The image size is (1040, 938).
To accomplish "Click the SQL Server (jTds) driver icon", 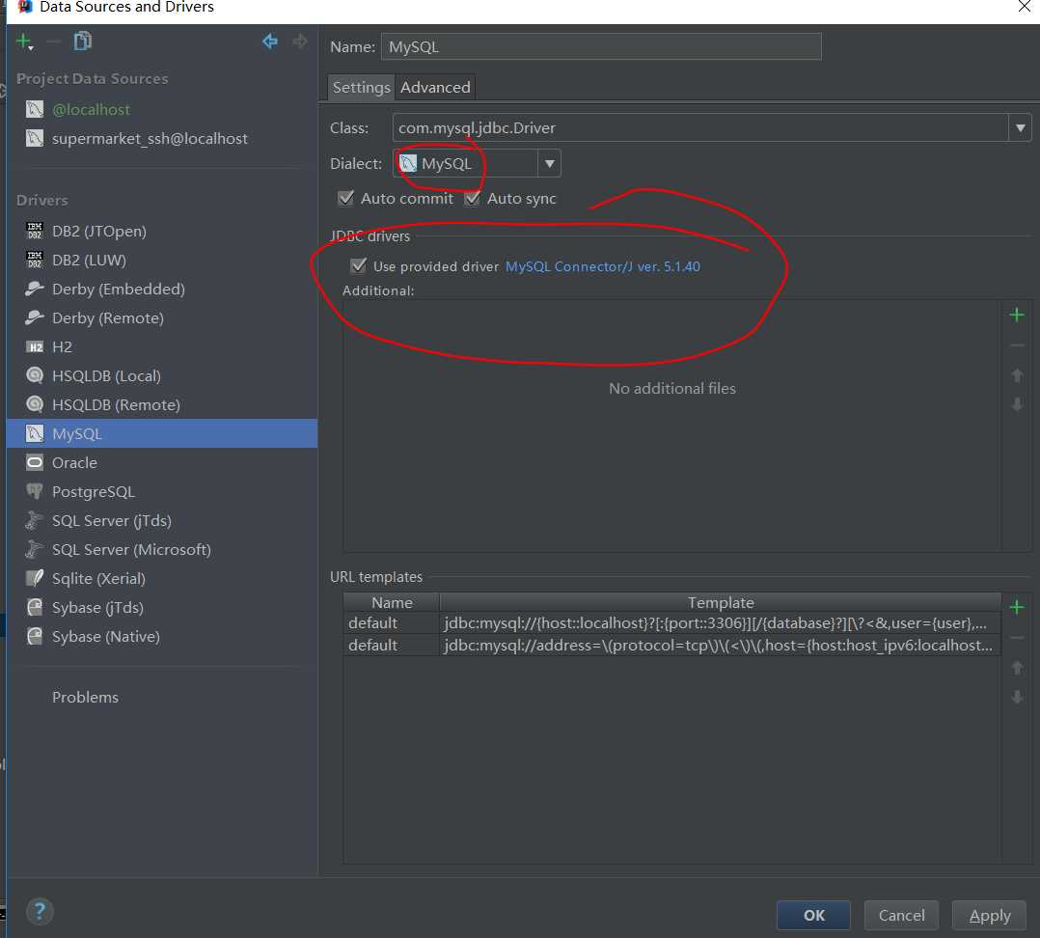I will (x=35, y=521).
